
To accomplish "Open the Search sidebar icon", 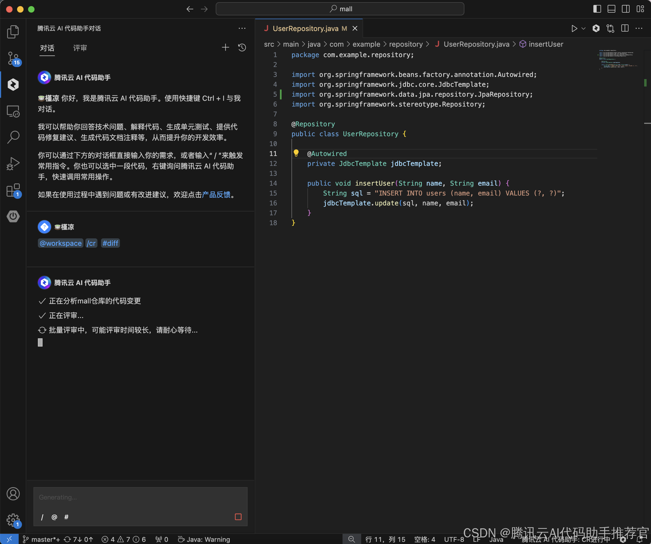I will tap(13, 137).
